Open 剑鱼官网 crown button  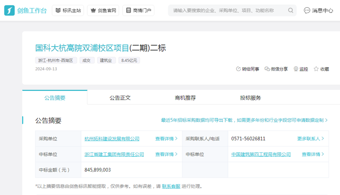103,10
